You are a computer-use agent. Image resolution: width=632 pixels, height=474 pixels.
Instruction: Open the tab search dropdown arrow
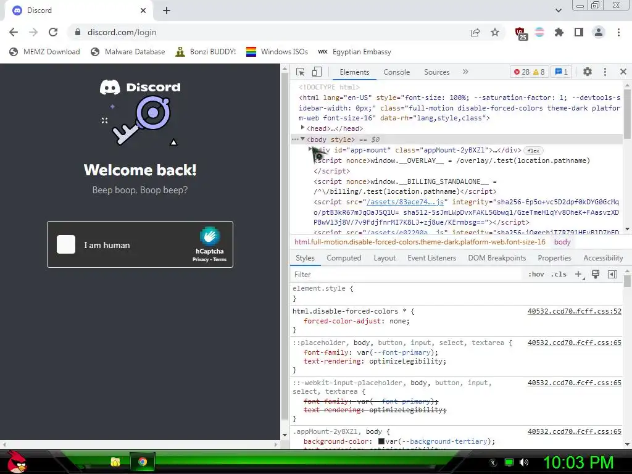[558, 10]
